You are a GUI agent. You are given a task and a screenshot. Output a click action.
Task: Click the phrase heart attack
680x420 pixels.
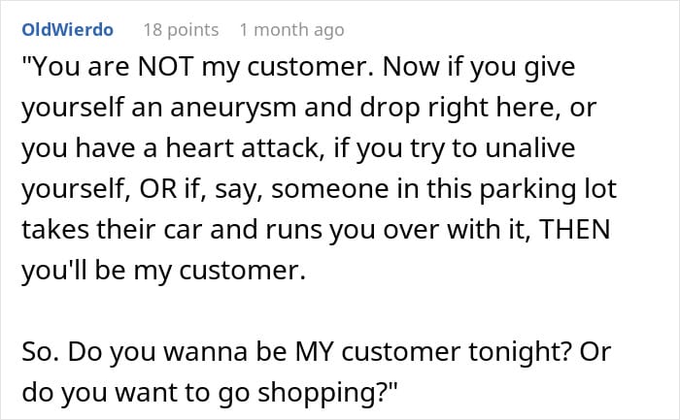click(243, 148)
